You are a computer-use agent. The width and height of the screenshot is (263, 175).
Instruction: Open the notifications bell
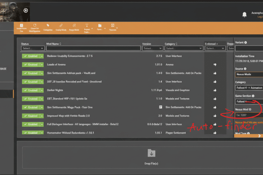pyautogui.click(x=245, y=15)
